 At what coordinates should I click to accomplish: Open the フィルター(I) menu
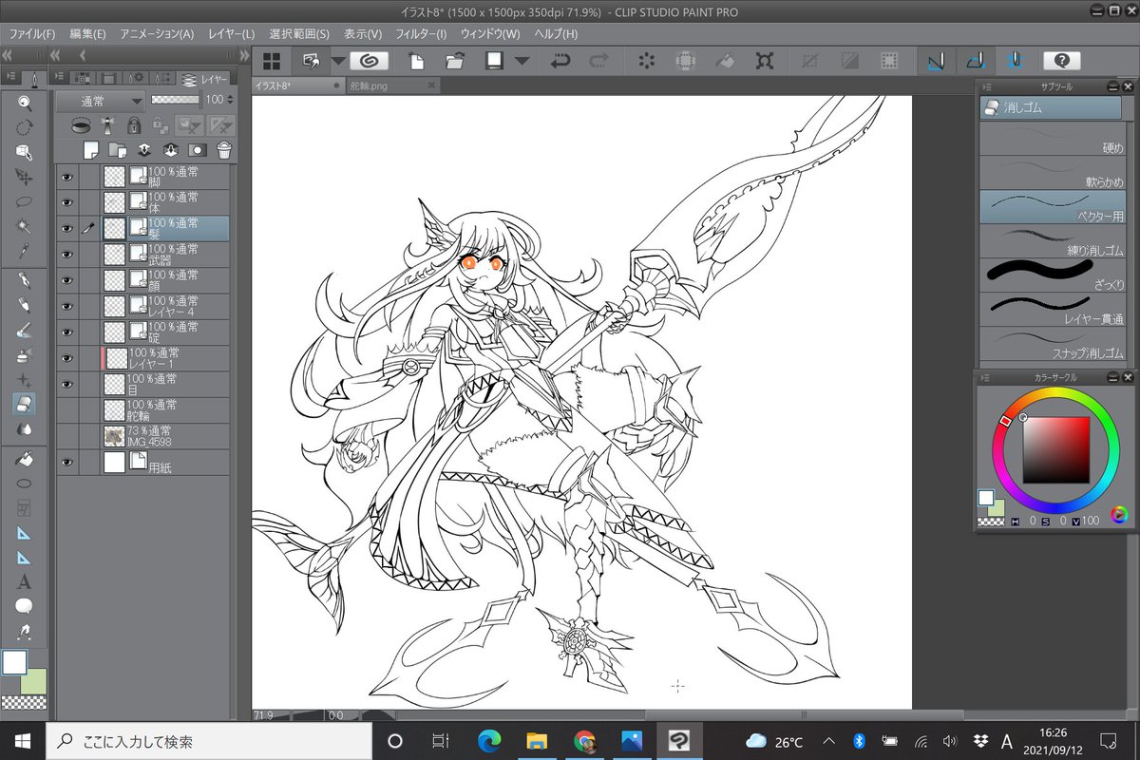(x=421, y=33)
